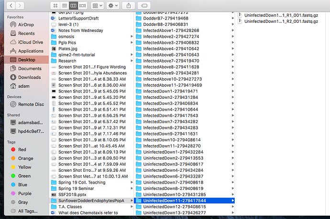Open the gear Action menu

click(114, 5)
